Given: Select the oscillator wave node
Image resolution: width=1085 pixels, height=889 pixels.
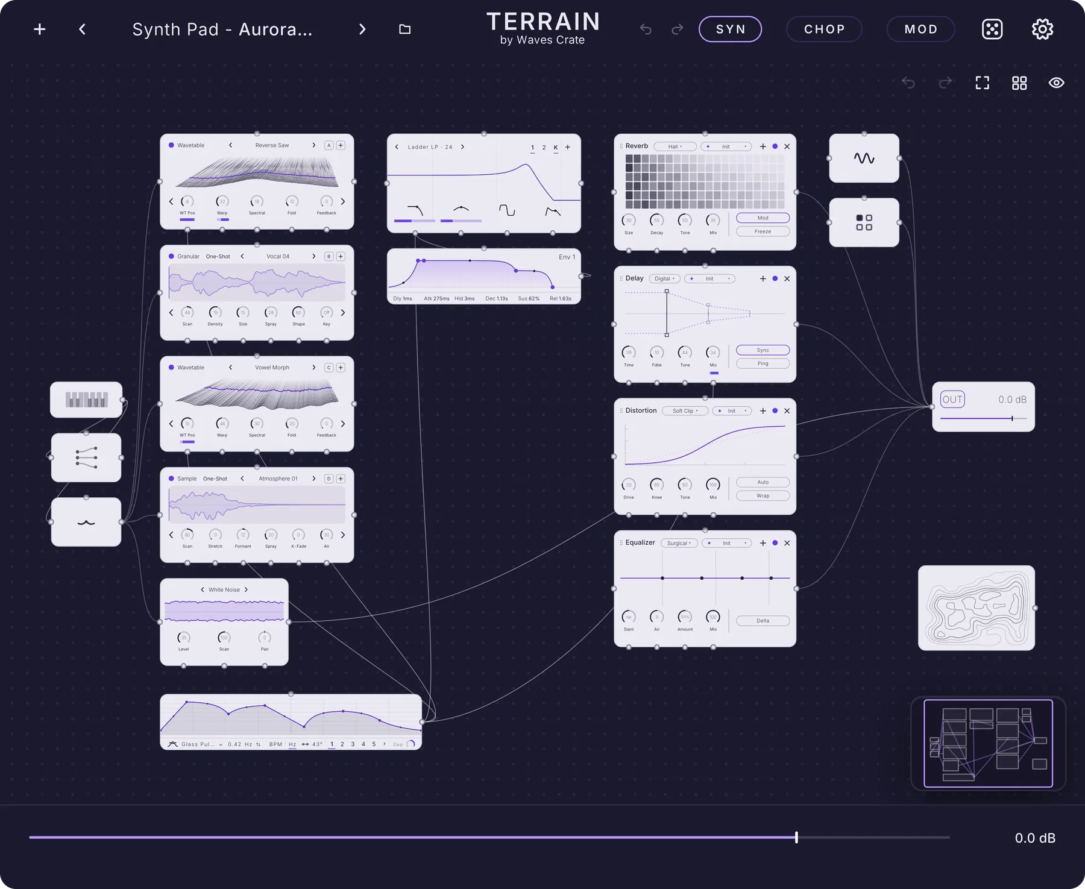Looking at the screenshot, I should [x=864, y=158].
